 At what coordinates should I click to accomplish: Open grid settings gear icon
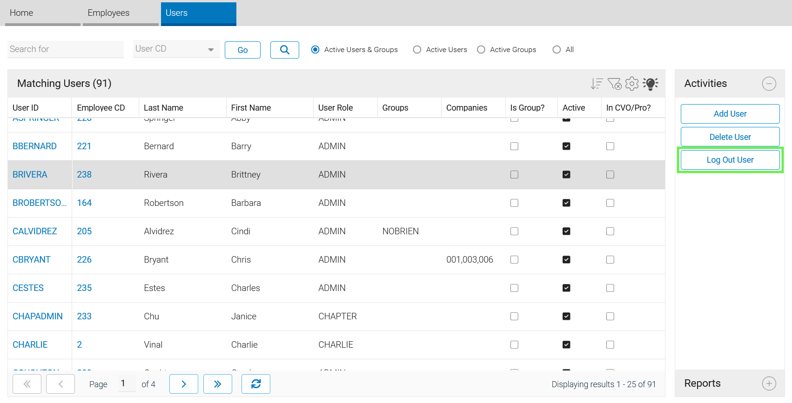[x=632, y=84]
